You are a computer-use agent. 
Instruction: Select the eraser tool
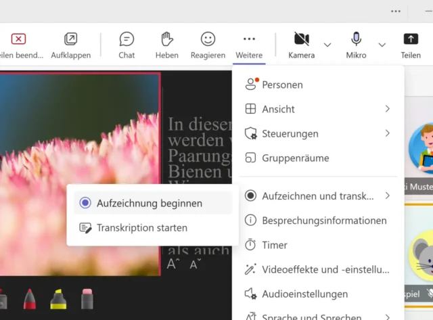(x=87, y=299)
